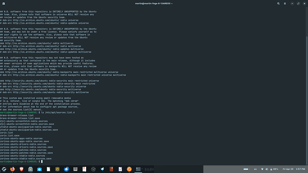Click 'zorinos-ubuntu-patches-noble.sources' entry
308x173 pixels.
23,150
